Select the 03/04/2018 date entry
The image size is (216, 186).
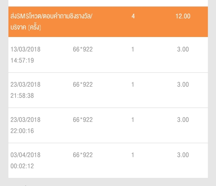25,155
